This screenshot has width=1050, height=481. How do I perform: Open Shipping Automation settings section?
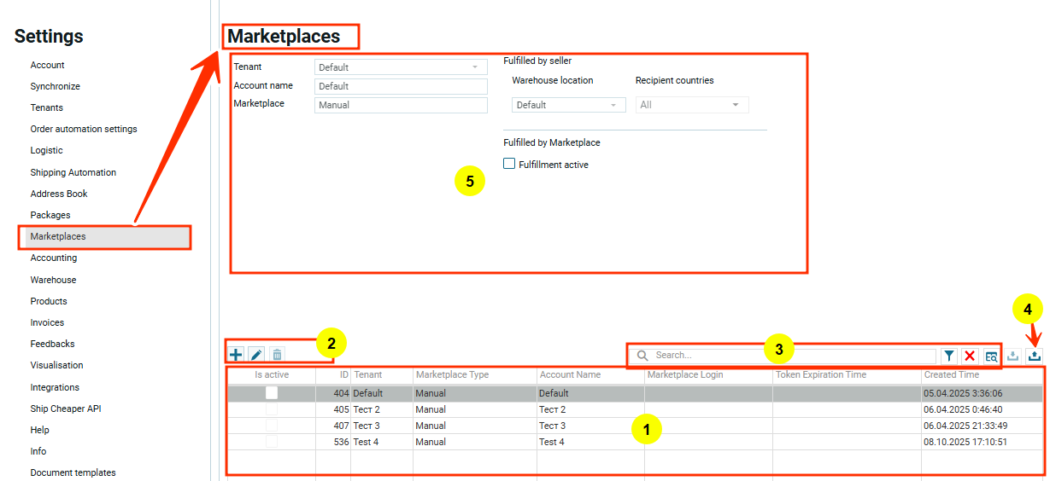tap(73, 172)
